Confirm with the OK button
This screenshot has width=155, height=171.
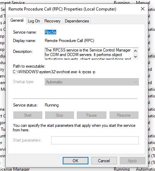tap(75, 161)
